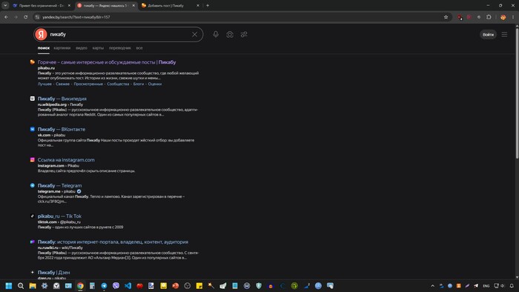The height and width of the screenshot is (292, 519).
Task: Open the Yandex hamburger menu
Action: [504, 34]
